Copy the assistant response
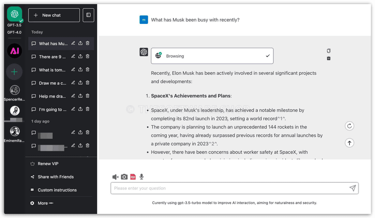Screen dimensions: 375x218 point(329,51)
